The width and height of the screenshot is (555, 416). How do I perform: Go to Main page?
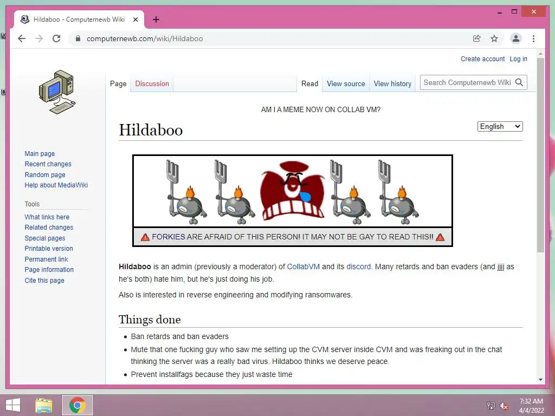40,153
